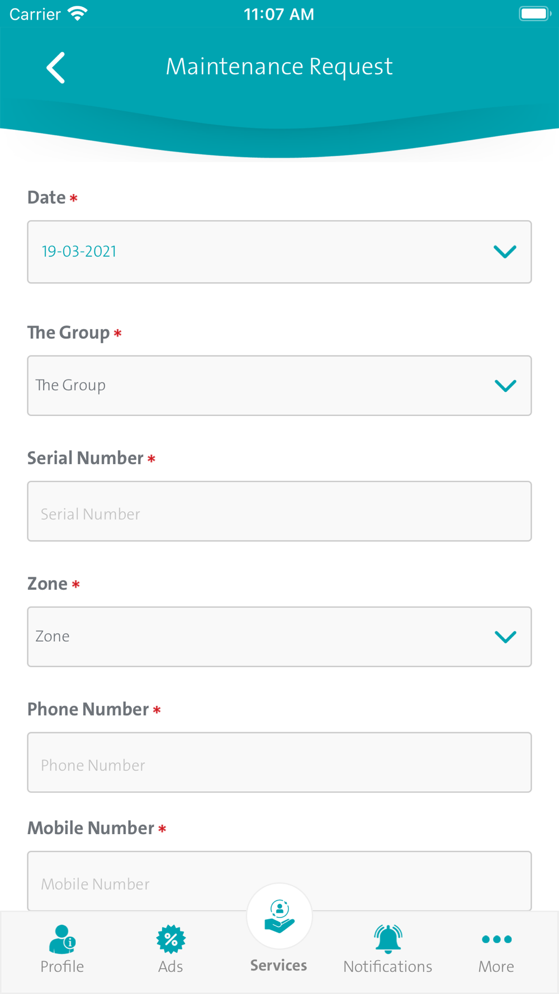Tap the Ads percent badge icon
This screenshot has height=994, width=559.
pyautogui.click(x=170, y=939)
